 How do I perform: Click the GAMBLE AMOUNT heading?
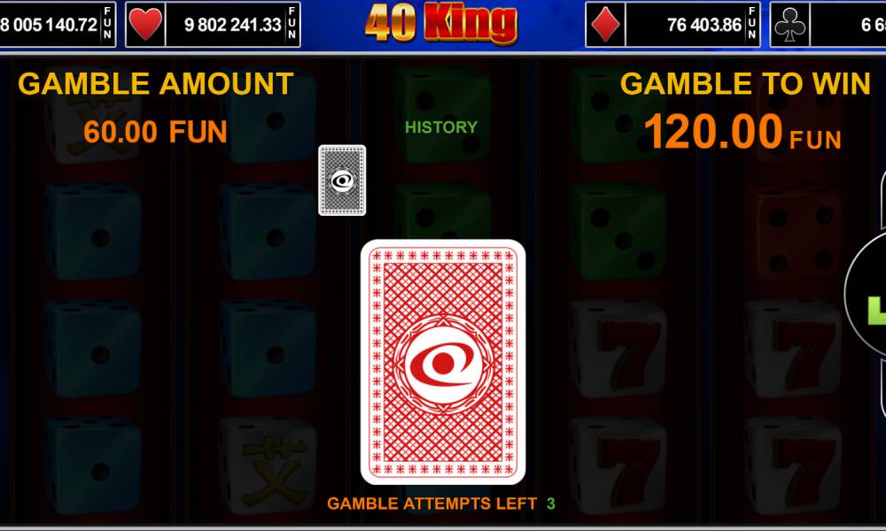click(x=156, y=84)
